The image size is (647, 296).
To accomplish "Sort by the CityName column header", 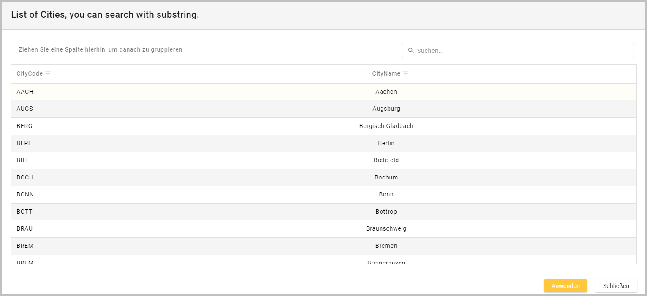I will [x=386, y=73].
